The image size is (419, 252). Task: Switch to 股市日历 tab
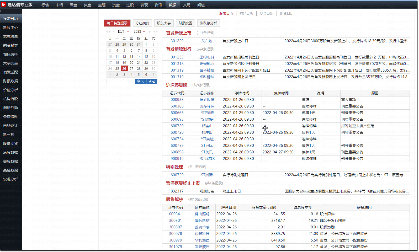click(226, 13)
